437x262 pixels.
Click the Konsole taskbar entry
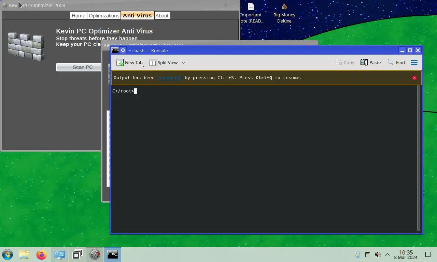[x=113, y=254]
